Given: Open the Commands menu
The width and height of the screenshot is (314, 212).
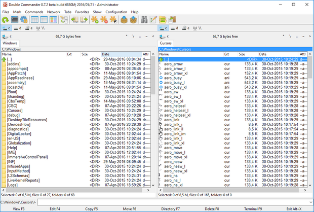Looking at the screenshot, I should tap(34, 12).
